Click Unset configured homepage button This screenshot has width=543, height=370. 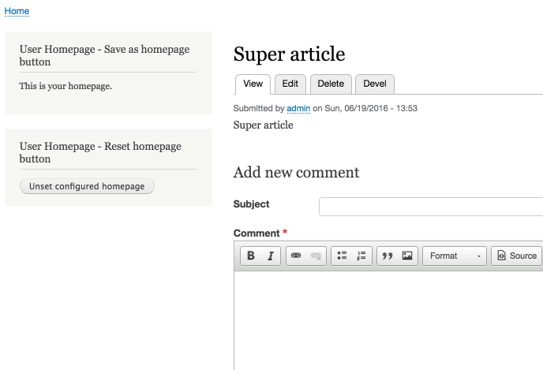(87, 186)
